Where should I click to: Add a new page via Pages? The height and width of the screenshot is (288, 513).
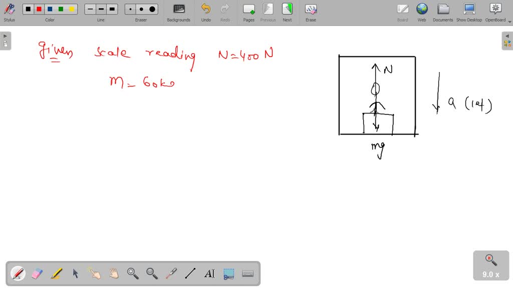point(248,12)
